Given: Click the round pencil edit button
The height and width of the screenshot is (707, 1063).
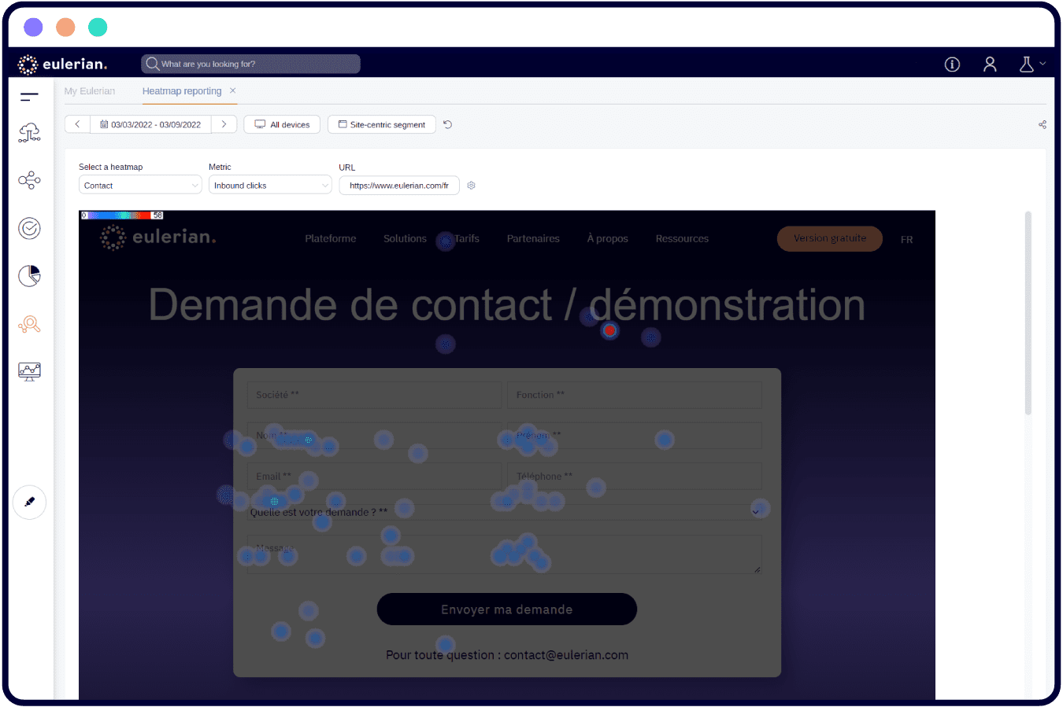Looking at the screenshot, I should 29,502.
